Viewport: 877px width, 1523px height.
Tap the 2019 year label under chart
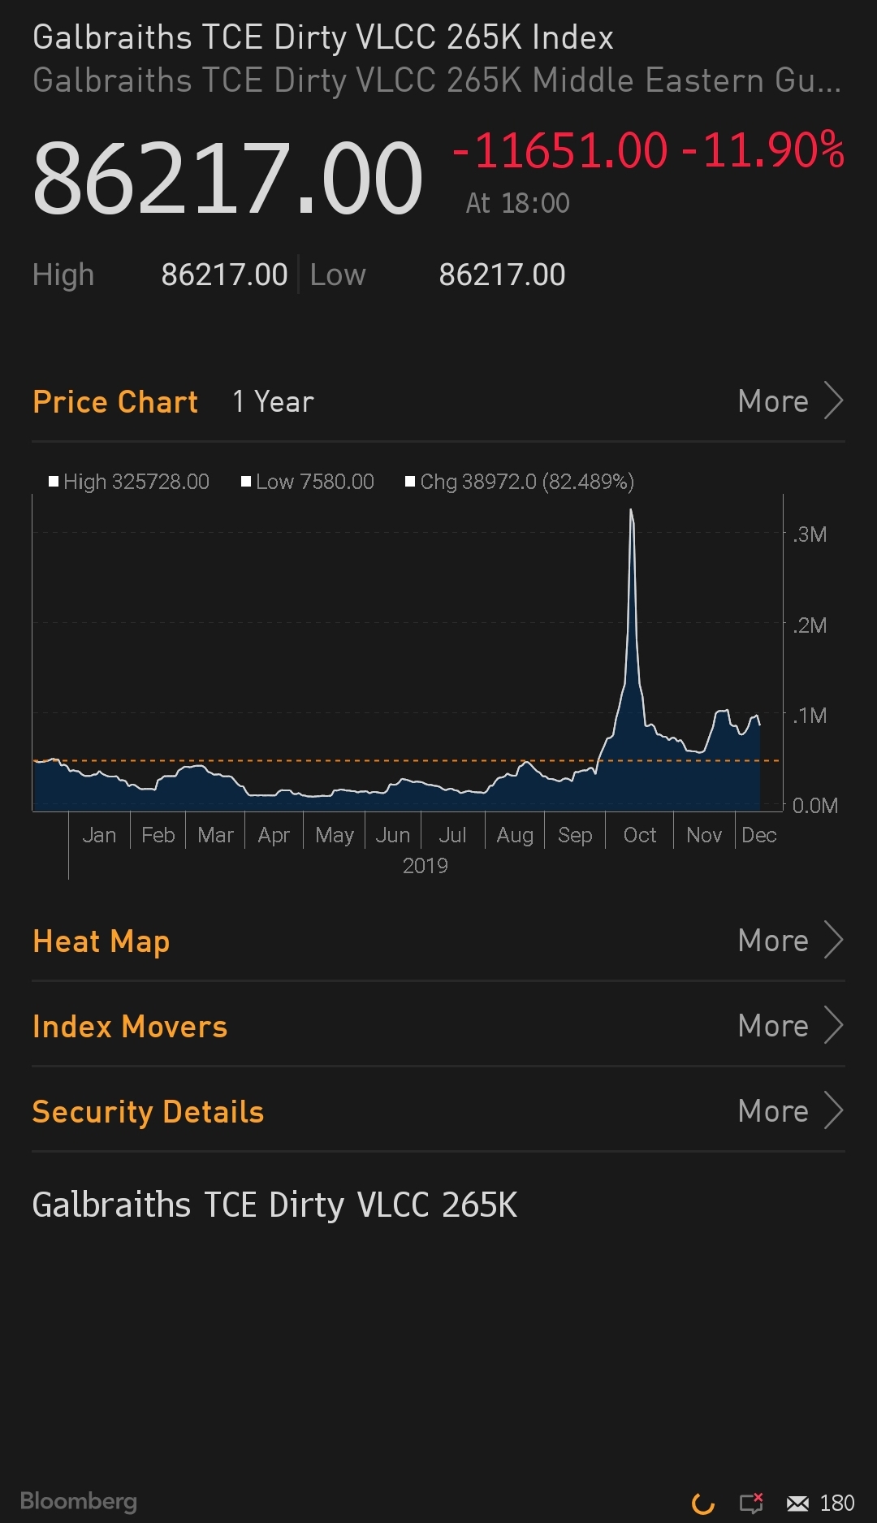coord(426,866)
